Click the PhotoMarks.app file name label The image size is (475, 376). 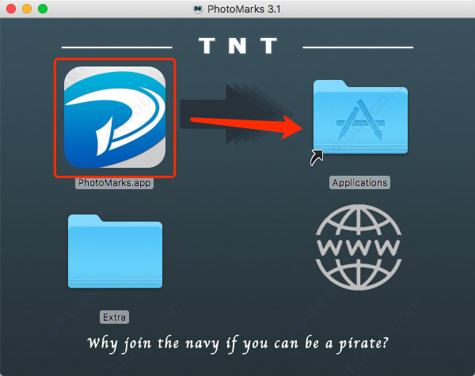pyautogui.click(x=114, y=183)
